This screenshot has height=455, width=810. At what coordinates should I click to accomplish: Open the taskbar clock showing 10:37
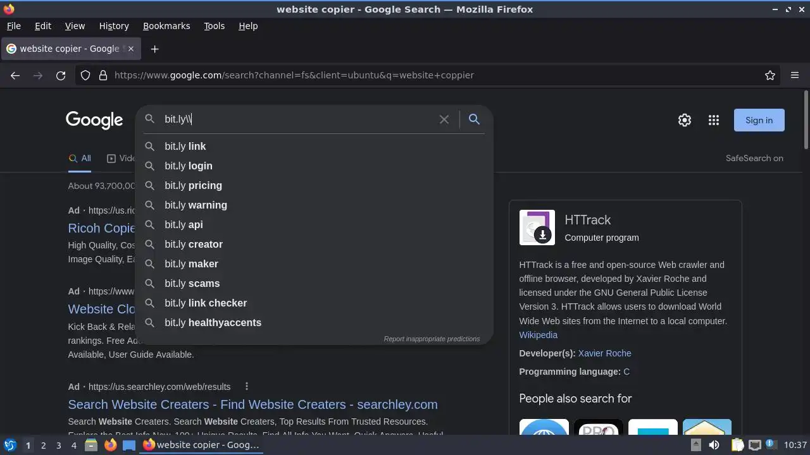pos(795,445)
